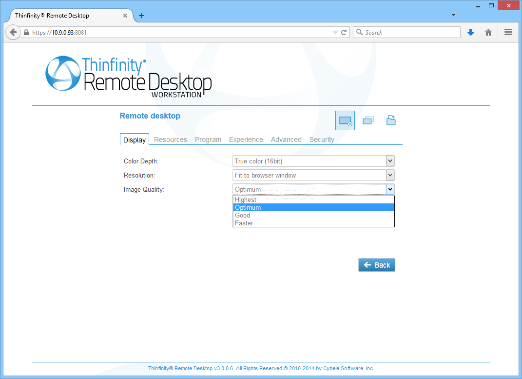The width and height of the screenshot is (522, 379).
Task: Select the multiple windows application icon
Action: click(368, 120)
